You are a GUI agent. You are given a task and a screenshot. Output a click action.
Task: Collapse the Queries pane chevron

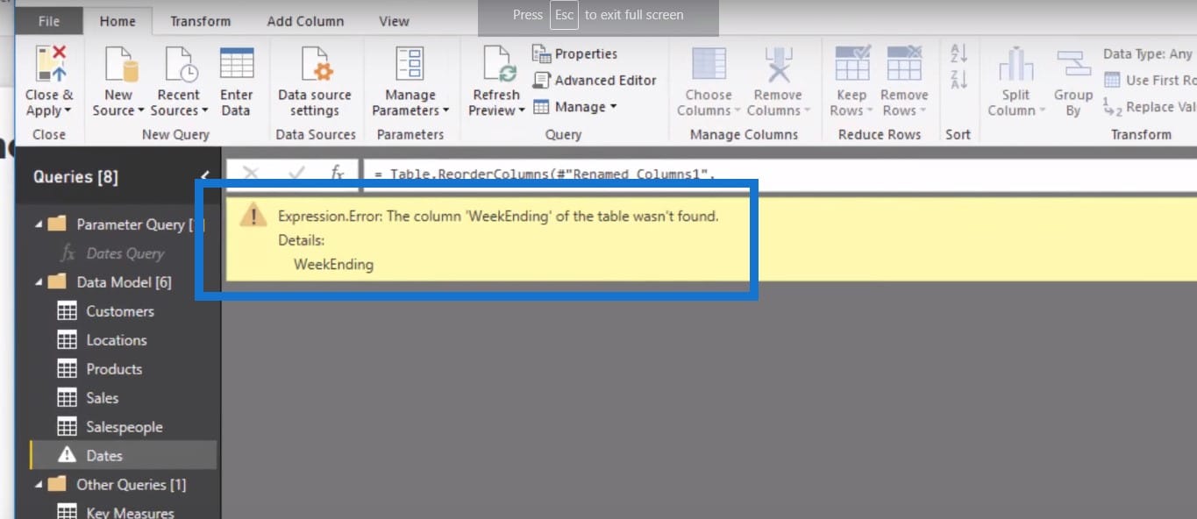coord(204,176)
